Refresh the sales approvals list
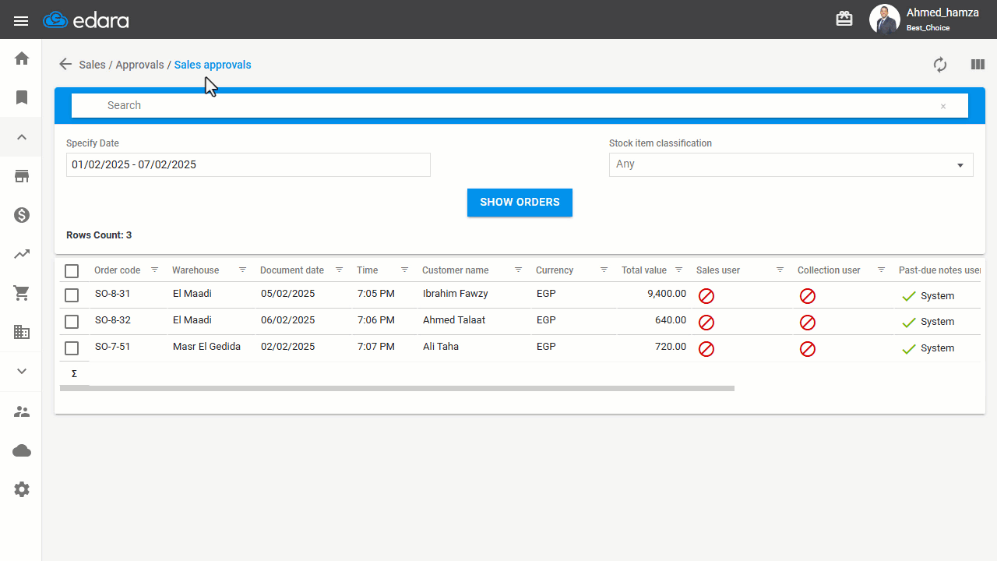 pos(940,65)
